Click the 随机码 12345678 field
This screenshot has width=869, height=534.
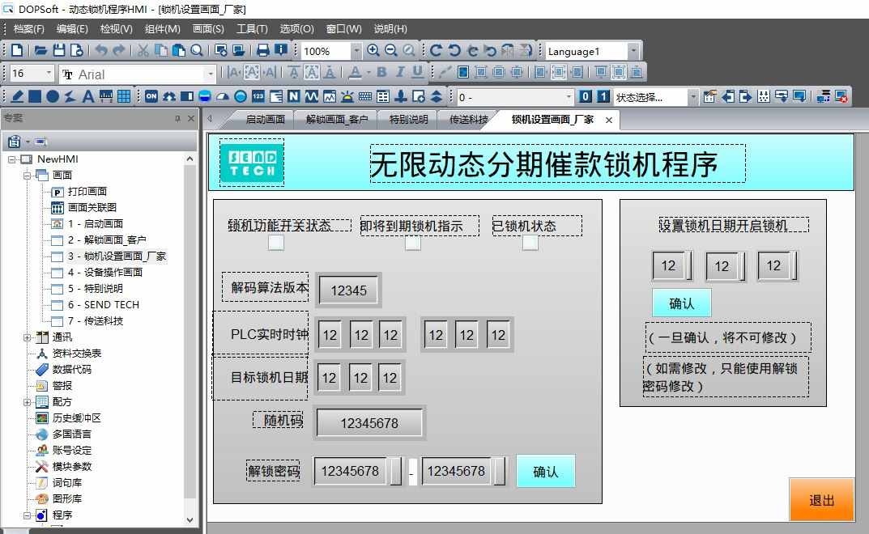pyautogui.click(x=369, y=423)
